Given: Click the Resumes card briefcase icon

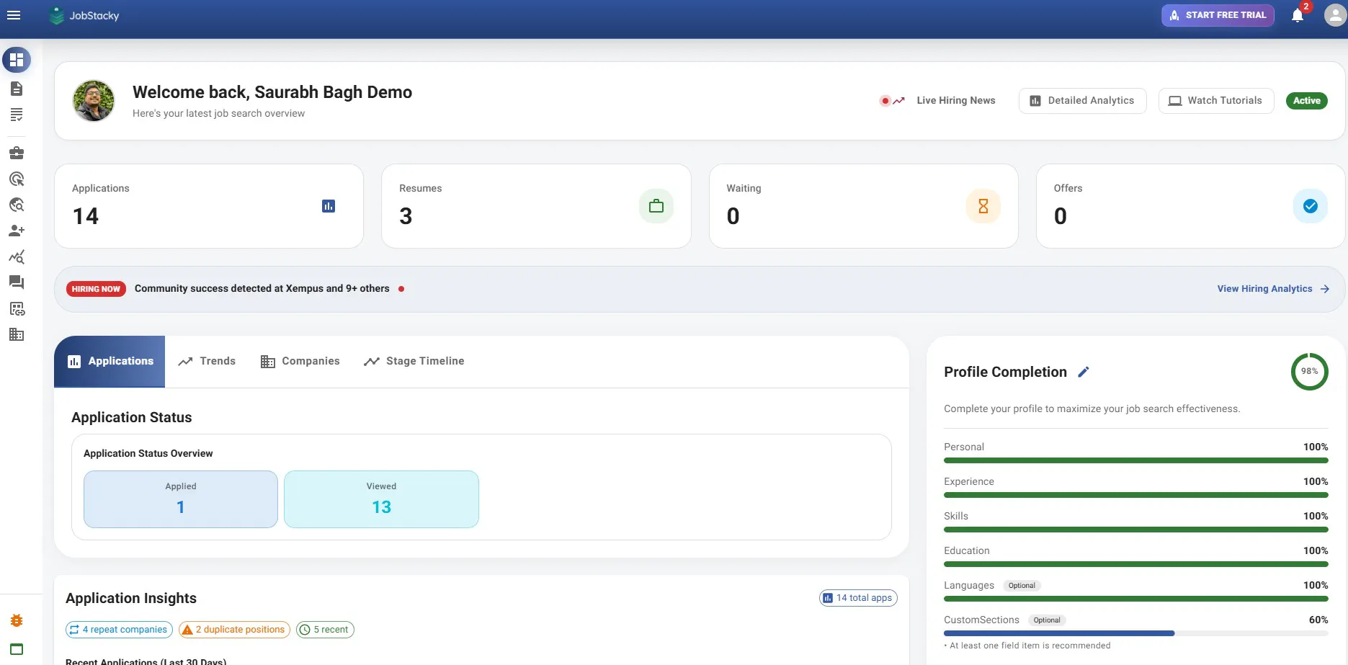Looking at the screenshot, I should (656, 206).
